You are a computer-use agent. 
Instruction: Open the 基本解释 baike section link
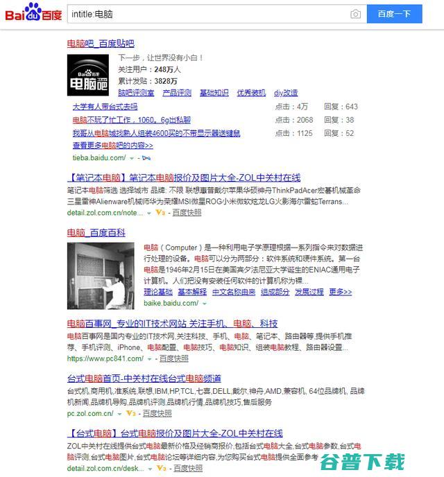click(192, 292)
